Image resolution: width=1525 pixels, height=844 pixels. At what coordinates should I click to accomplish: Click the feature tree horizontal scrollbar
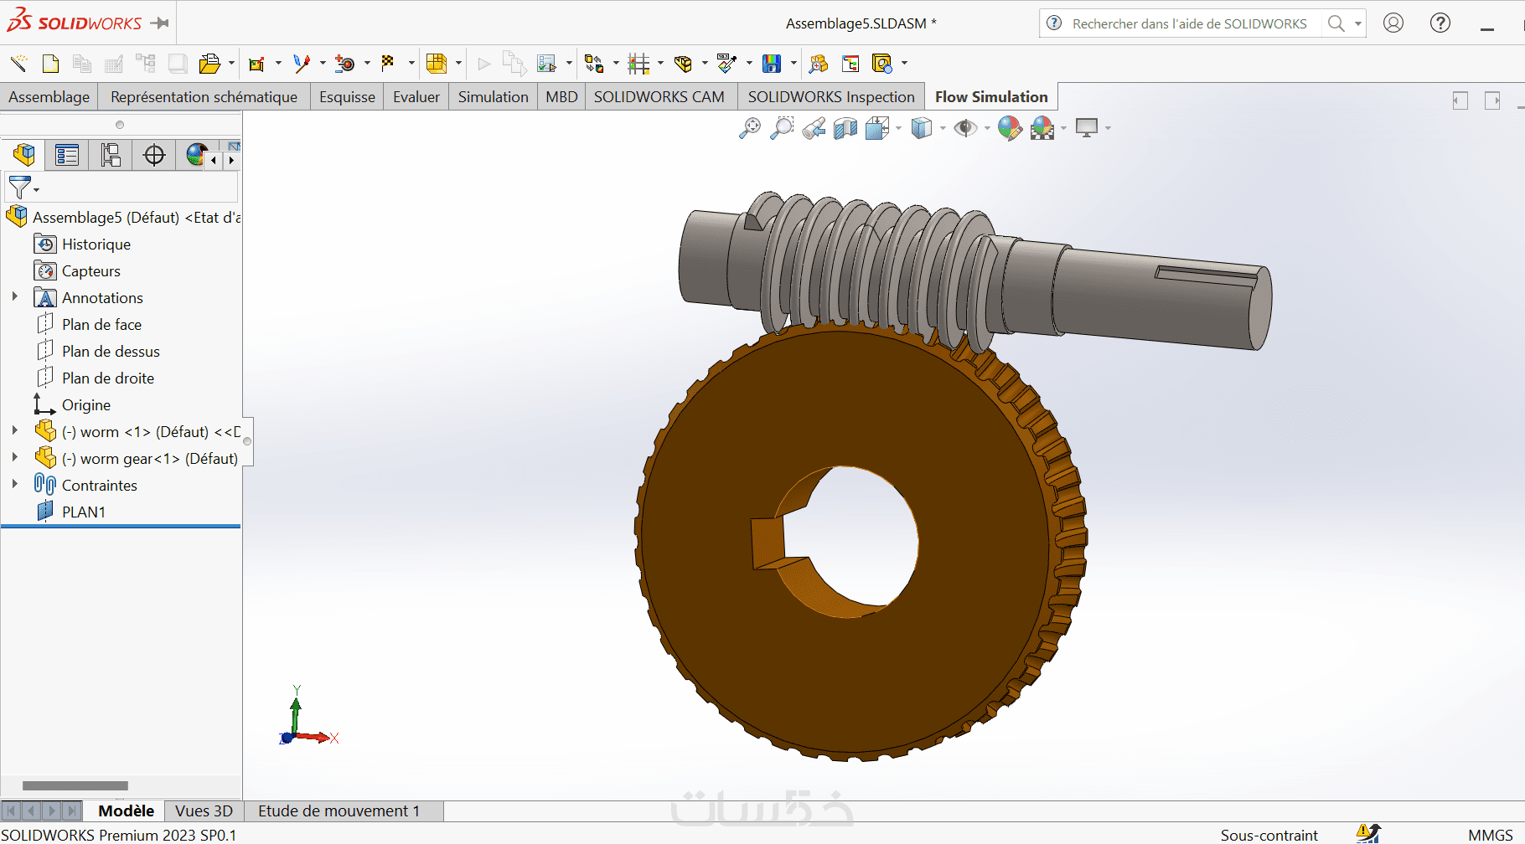[75, 785]
